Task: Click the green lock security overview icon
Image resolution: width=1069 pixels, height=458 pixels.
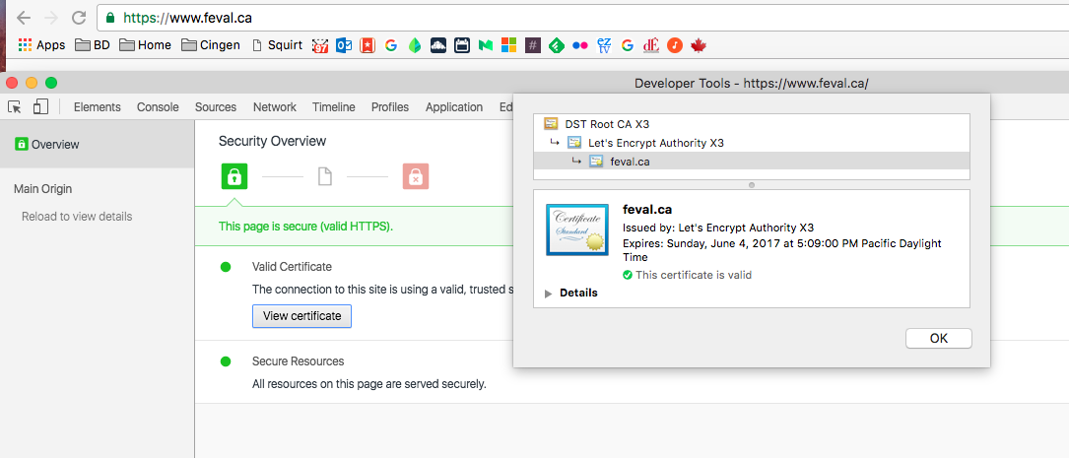Action: (x=234, y=176)
